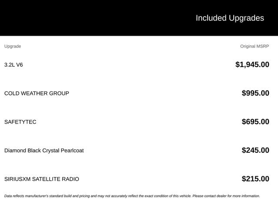Click the word 'Included' in the header
The width and height of the screenshot is (278, 209).
[211, 18]
